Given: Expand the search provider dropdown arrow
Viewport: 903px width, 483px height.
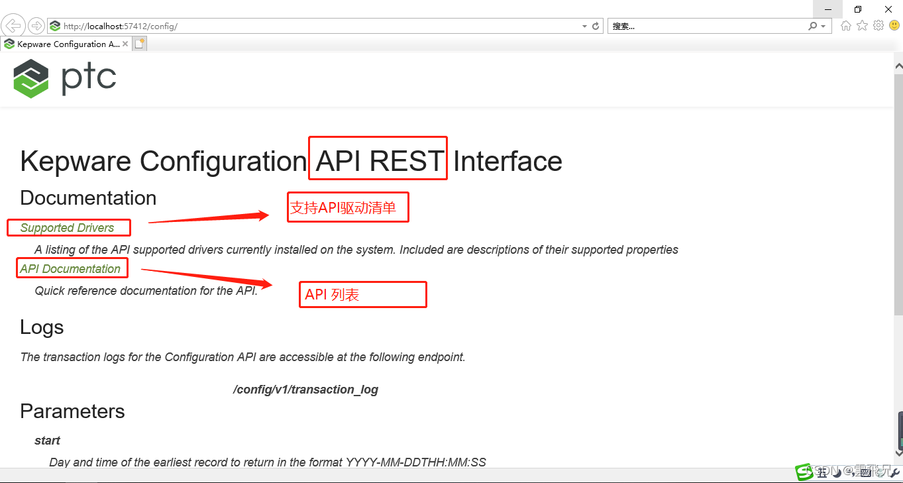Looking at the screenshot, I should [823, 27].
